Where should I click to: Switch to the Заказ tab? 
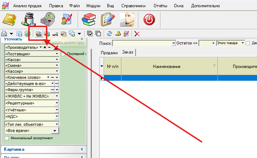coord(128,52)
